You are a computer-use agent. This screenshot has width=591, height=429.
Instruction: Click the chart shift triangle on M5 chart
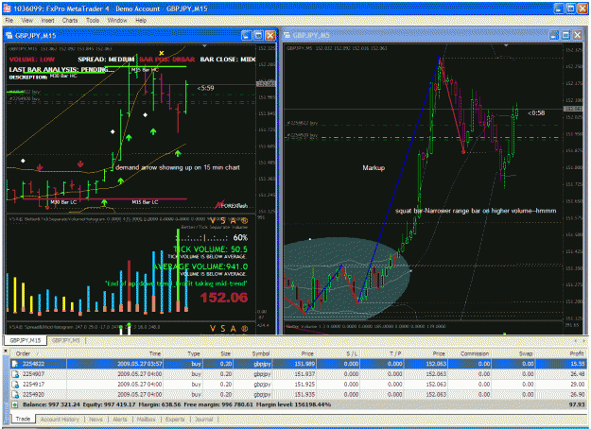click(x=506, y=45)
